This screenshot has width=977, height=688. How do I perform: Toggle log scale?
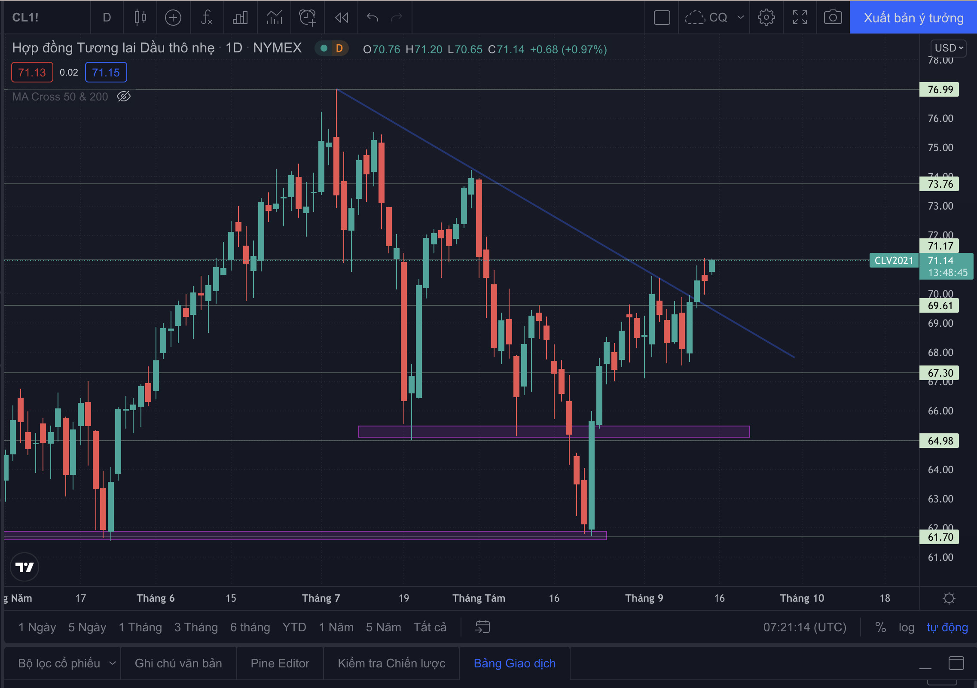coord(906,627)
